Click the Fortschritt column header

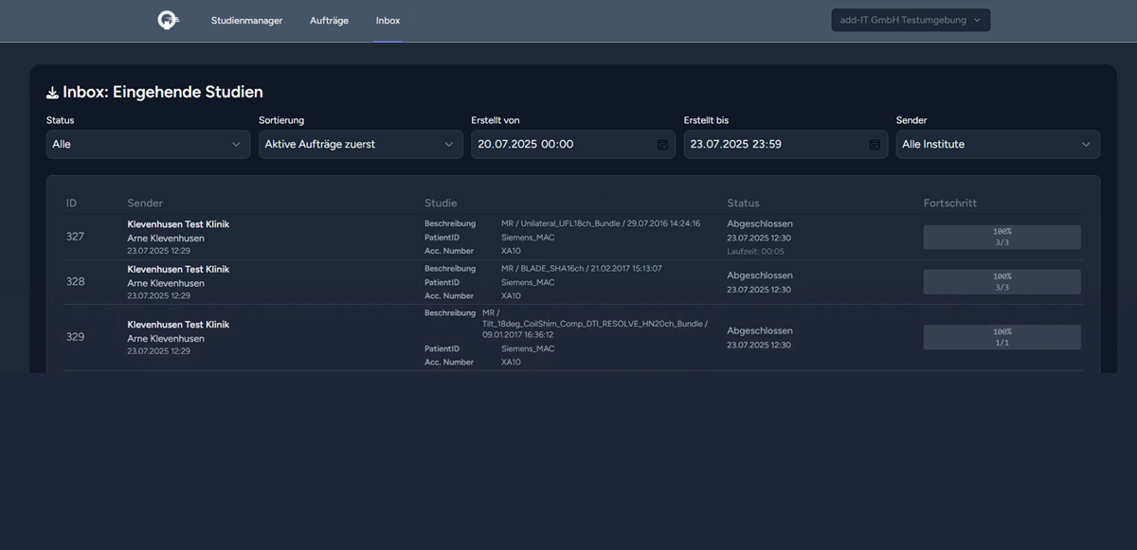pos(949,204)
